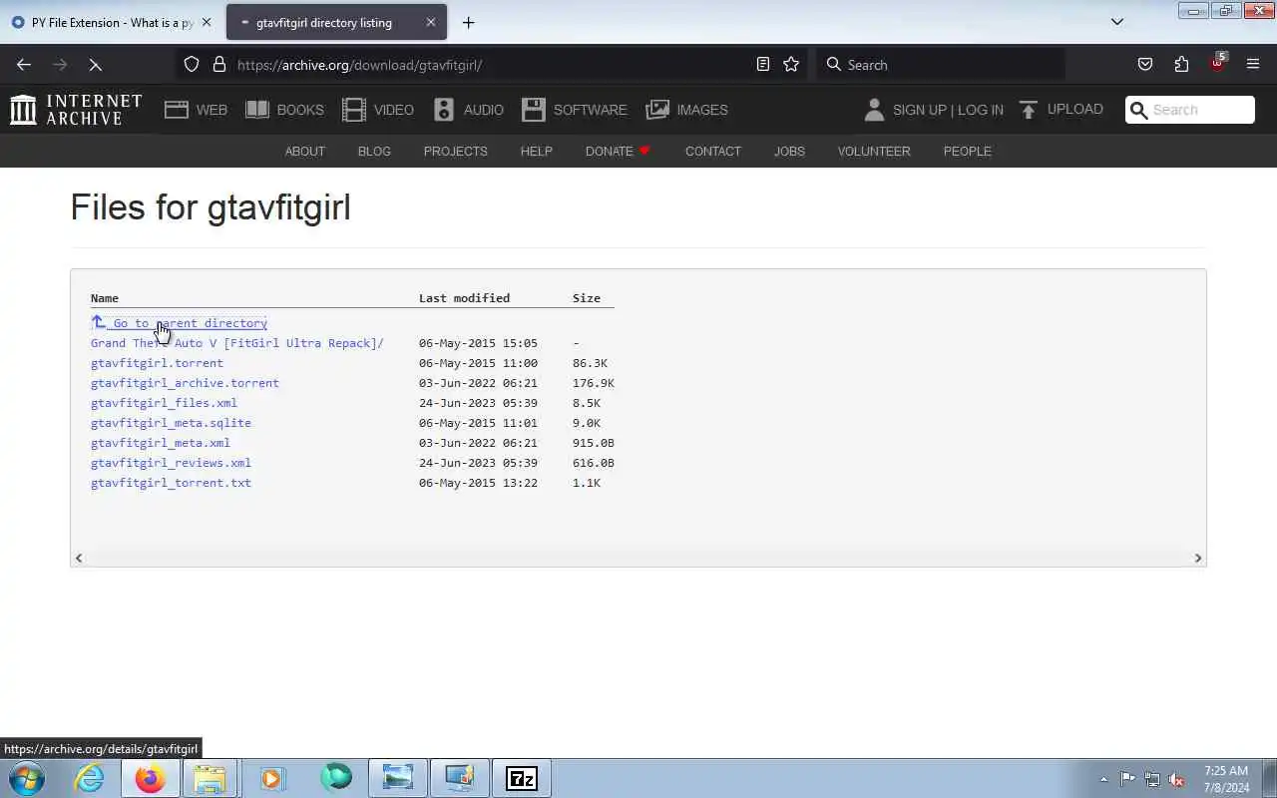Open the DONATE link
The height and width of the screenshot is (798, 1277).
tap(618, 152)
